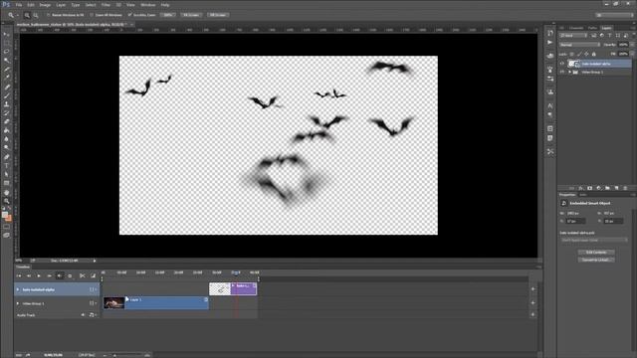Open bats isolated alpha track filmstrip menu

click(93, 289)
